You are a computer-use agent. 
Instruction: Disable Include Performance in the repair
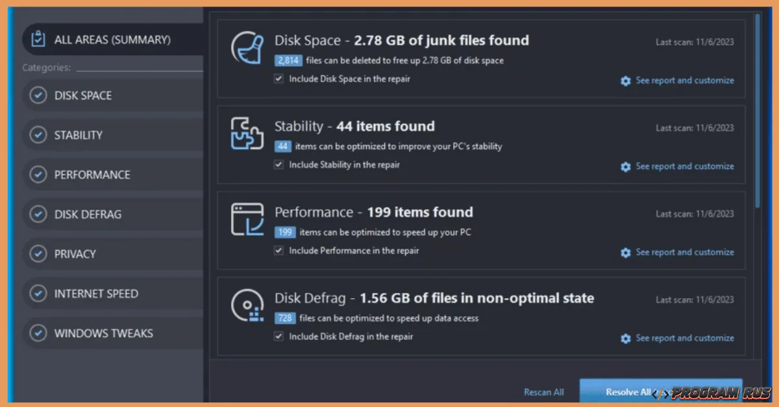279,251
